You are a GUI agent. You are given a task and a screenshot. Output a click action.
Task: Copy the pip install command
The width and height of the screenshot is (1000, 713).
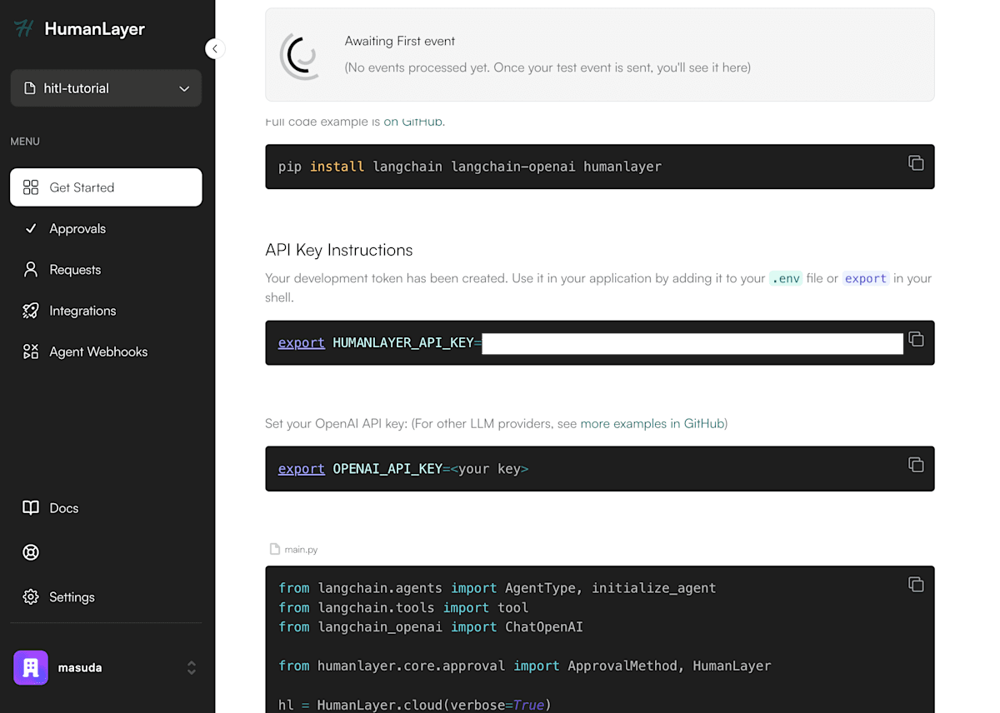pos(916,162)
